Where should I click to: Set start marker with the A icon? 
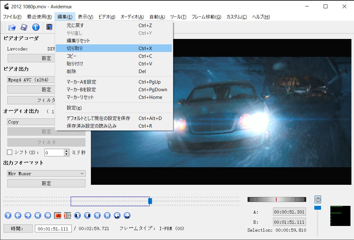[58, 215]
